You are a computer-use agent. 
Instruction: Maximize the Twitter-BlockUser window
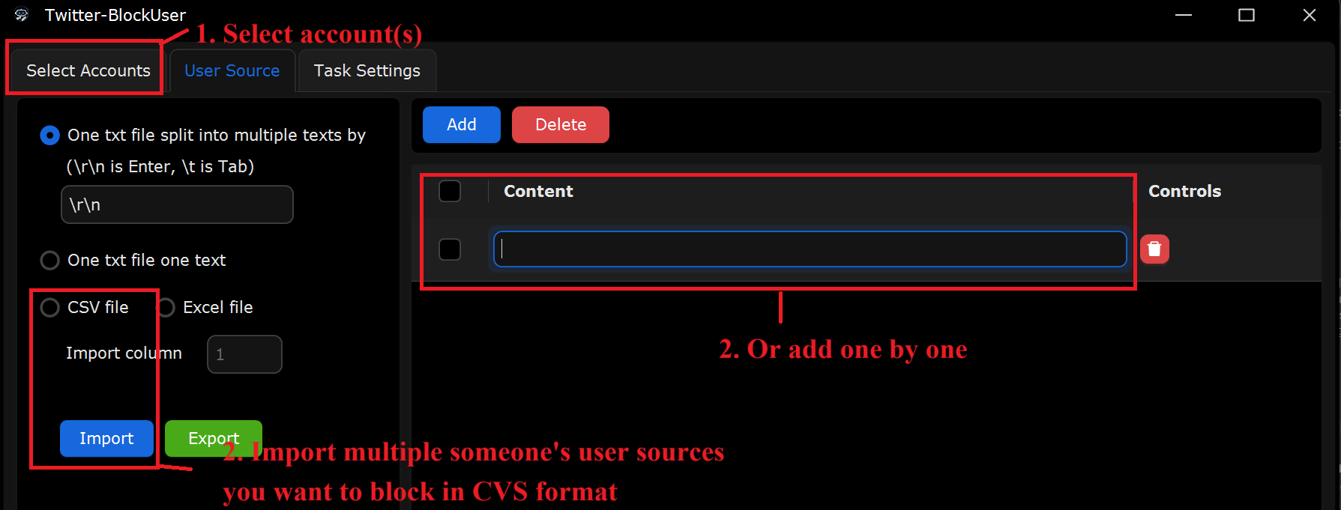1247,15
